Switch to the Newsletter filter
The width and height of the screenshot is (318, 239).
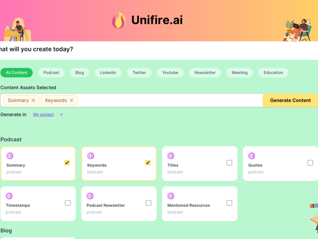(x=205, y=72)
